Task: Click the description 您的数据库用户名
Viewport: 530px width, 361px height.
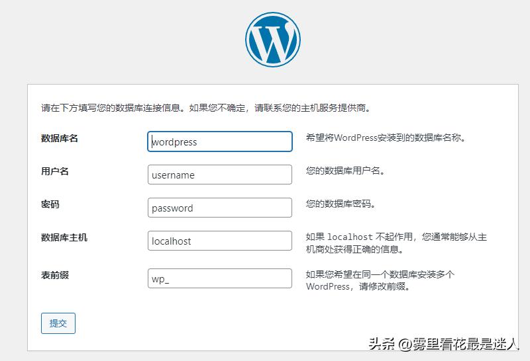Action: click(x=345, y=171)
